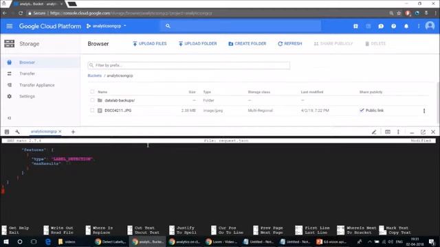The width and height of the screenshot is (440, 247).
Task: Open the datalab-backups/ folder
Action: [x=120, y=100]
